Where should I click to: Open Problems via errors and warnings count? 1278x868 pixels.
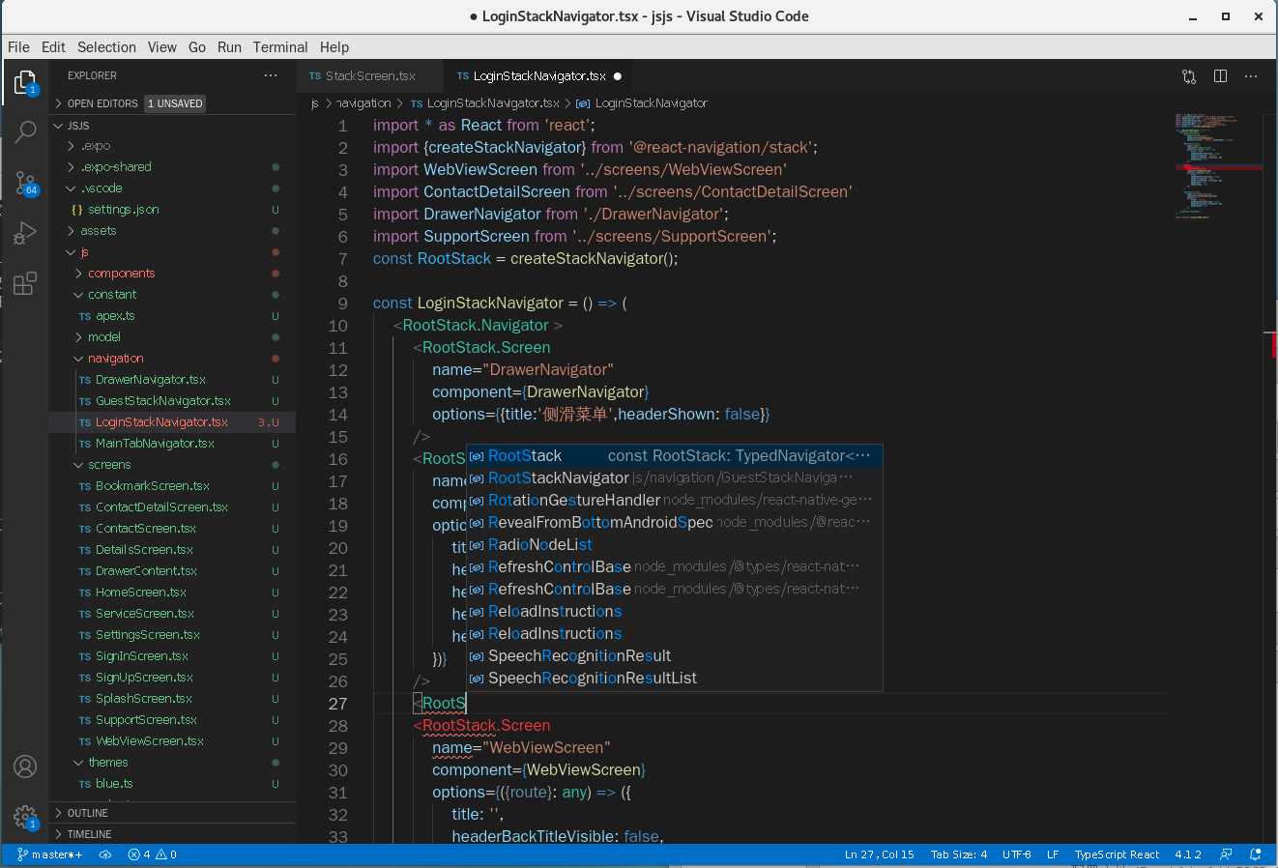(153, 854)
